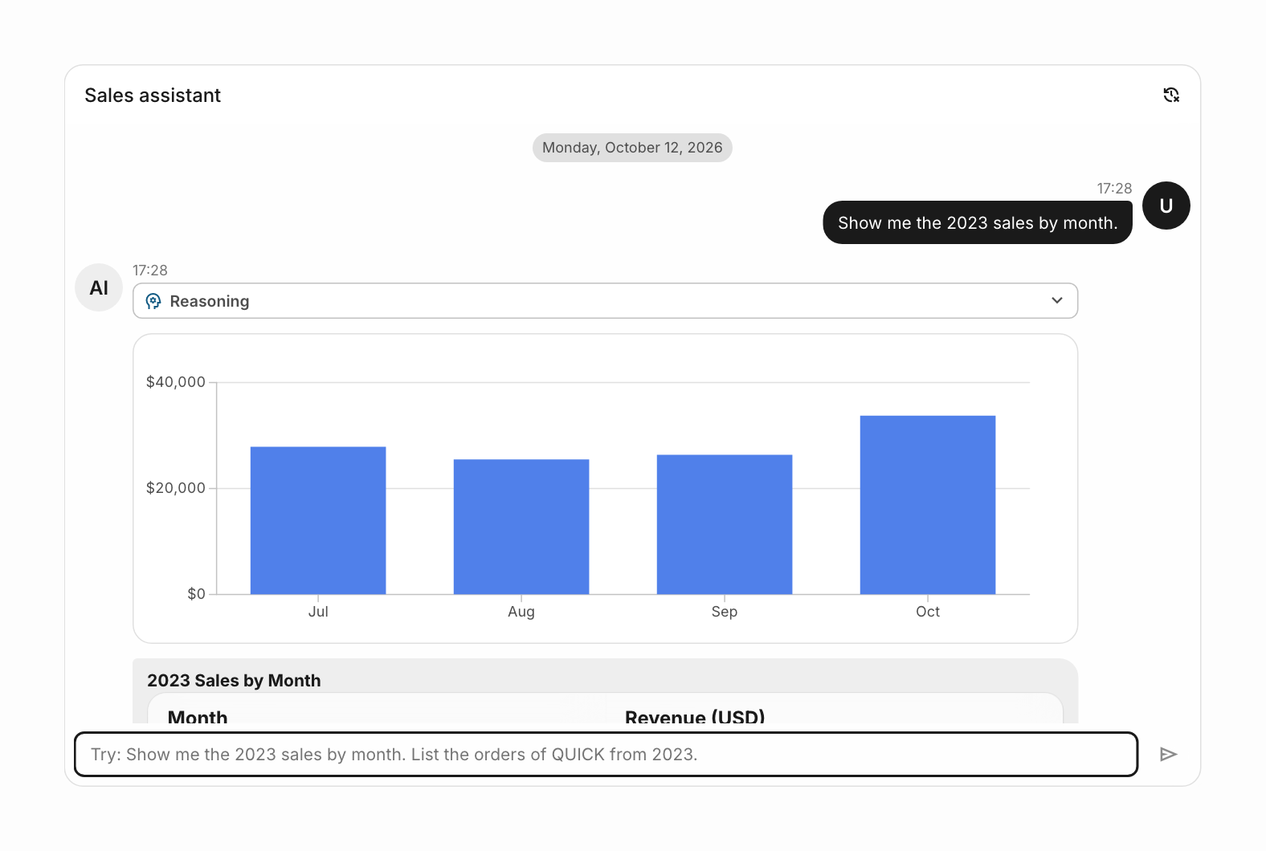
Task: Click the AI avatar
Action: point(99,287)
